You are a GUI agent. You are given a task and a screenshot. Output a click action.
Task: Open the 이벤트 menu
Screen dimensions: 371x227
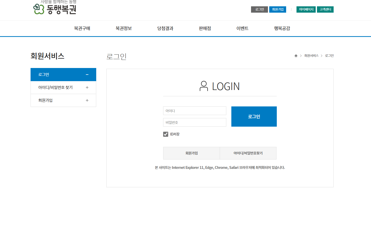coord(242,28)
